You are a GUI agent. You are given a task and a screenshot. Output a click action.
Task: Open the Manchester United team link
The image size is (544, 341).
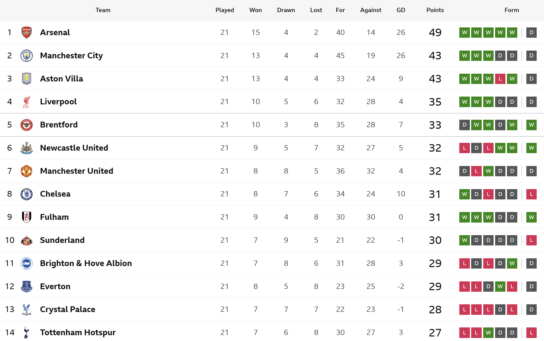point(76,171)
